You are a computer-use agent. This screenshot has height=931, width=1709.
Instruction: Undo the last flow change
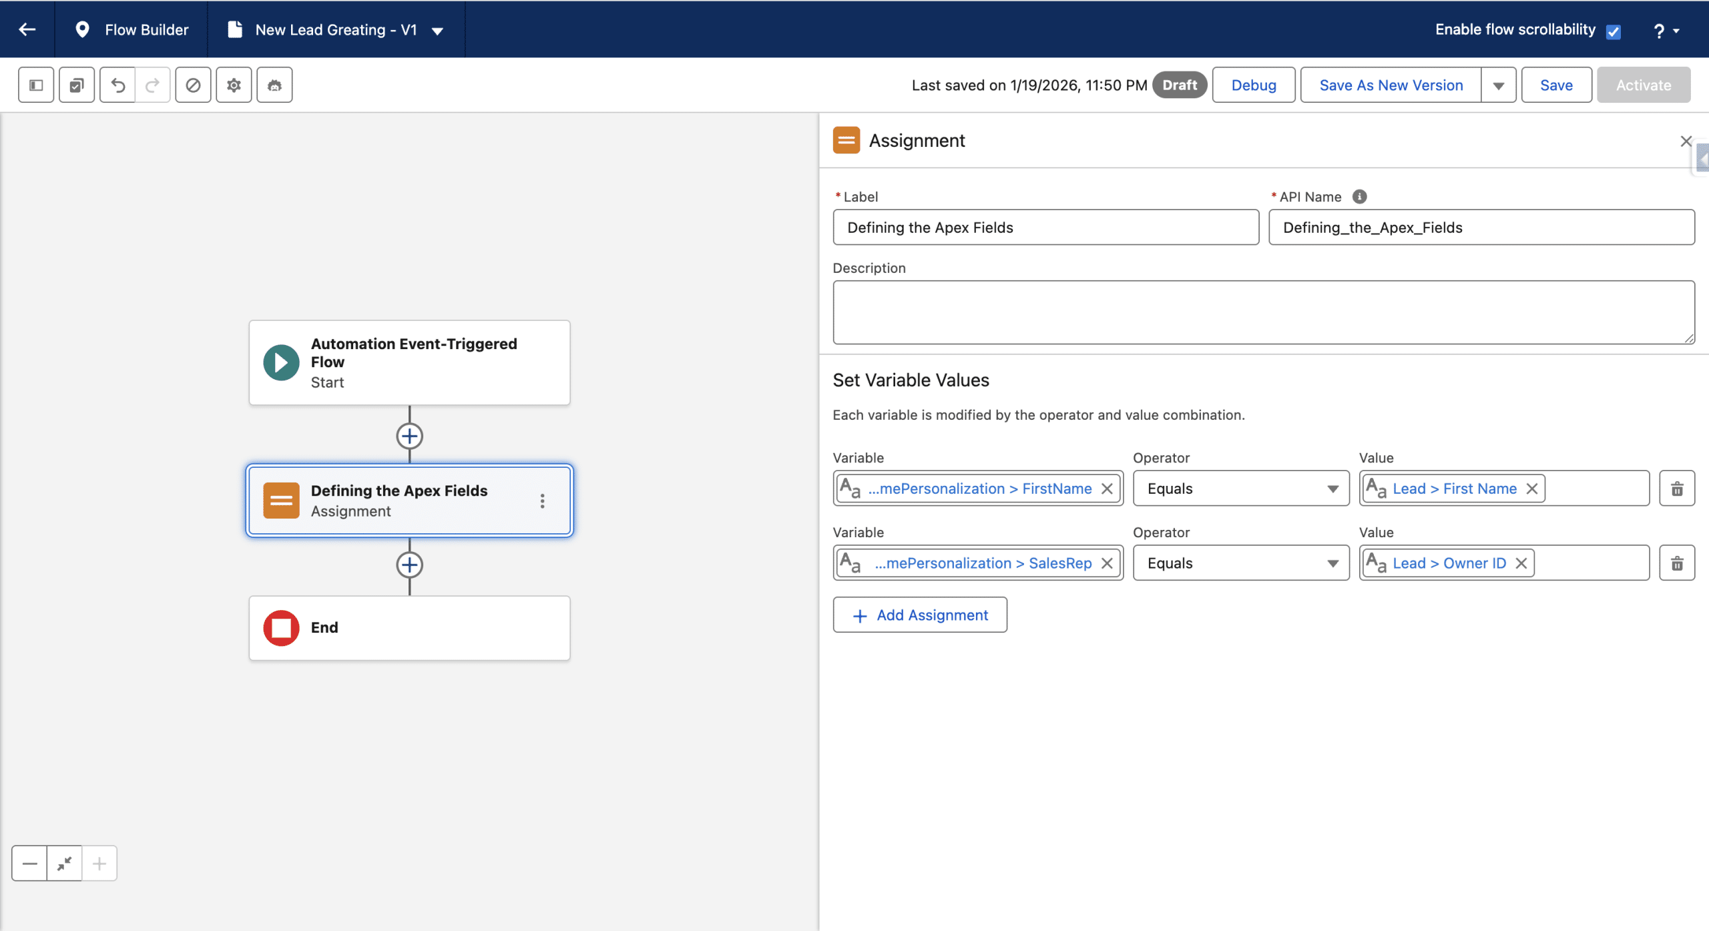pyautogui.click(x=118, y=85)
